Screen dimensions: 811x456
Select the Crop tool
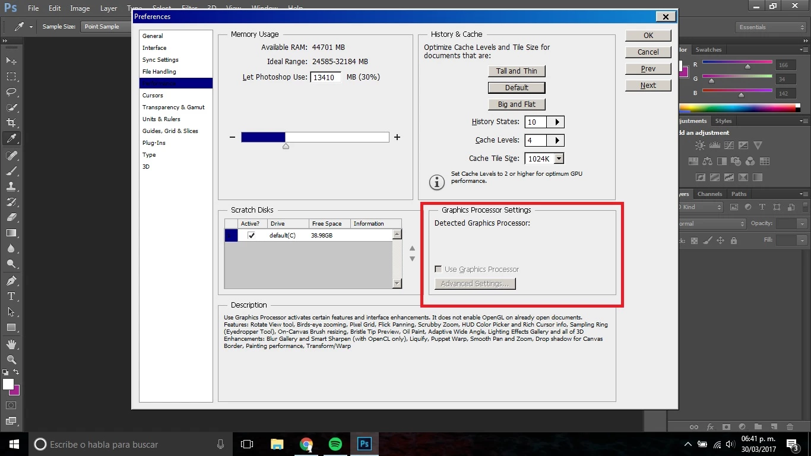tap(11, 123)
